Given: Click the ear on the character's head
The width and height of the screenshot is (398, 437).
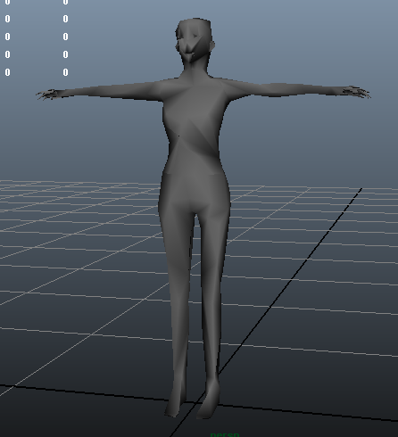Looking at the screenshot, I should (x=212, y=45).
